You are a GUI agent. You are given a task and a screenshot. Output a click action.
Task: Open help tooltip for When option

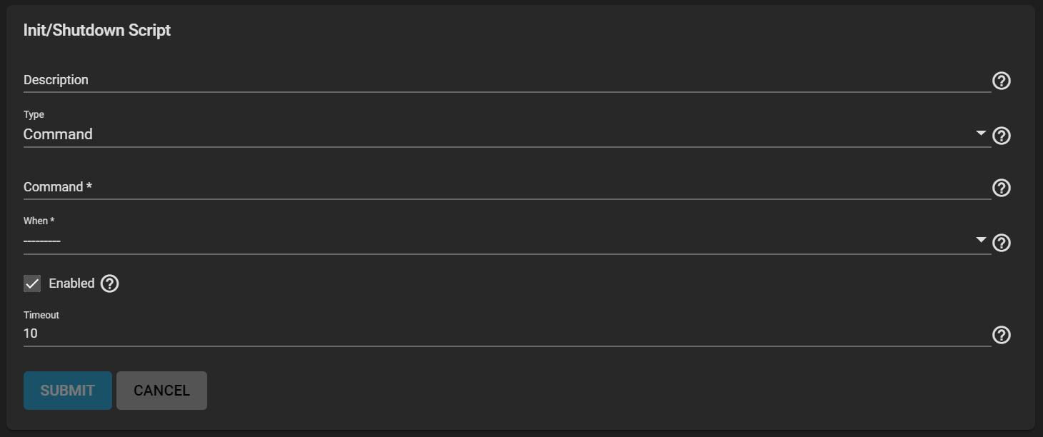click(x=1002, y=243)
